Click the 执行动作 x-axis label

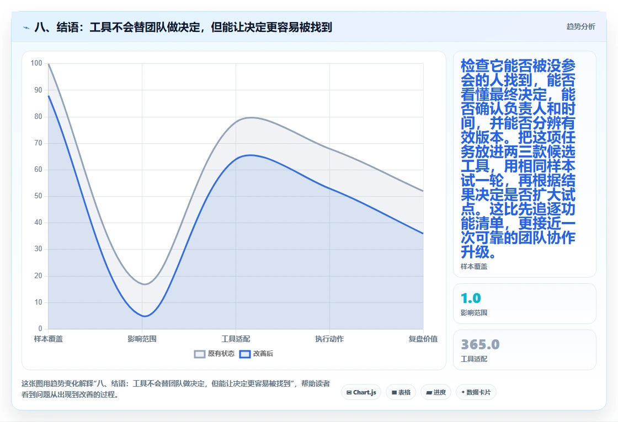pos(329,339)
